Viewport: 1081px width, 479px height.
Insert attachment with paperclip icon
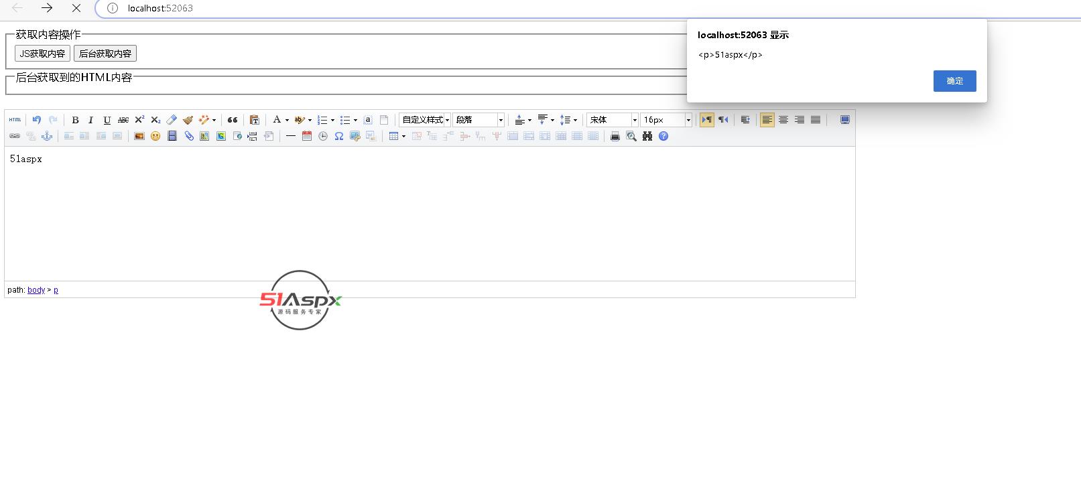(188, 136)
